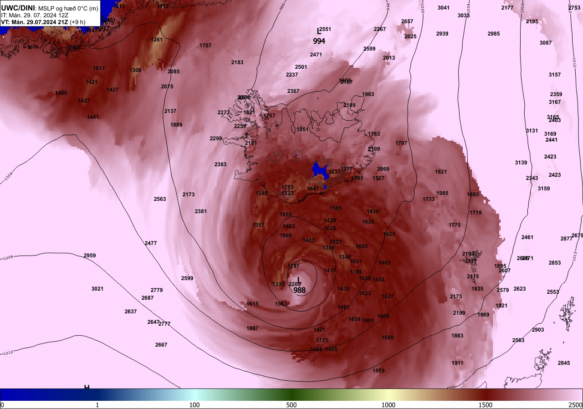Click the legend tick label 1500

click(x=486, y=405)
